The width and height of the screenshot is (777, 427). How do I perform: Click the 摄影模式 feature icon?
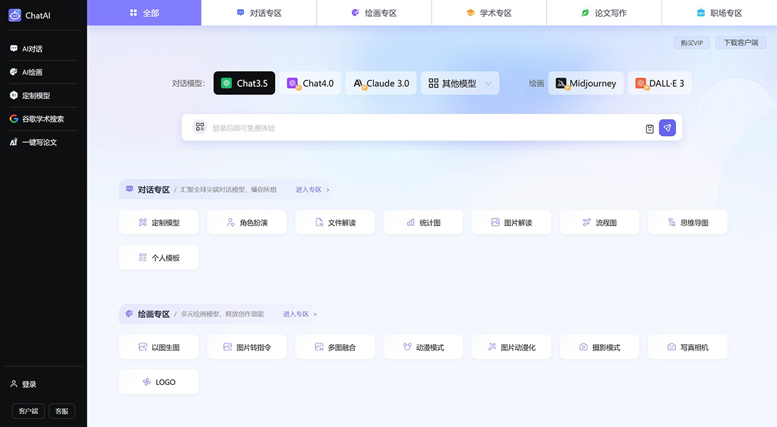click(599, 347)
